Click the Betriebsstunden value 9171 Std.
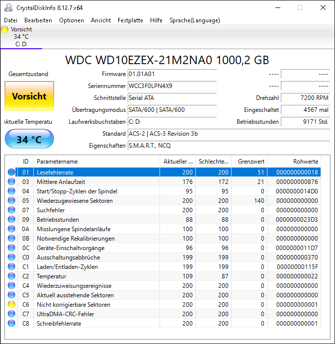Screen dimensions: 335x344 pos(305,121)
